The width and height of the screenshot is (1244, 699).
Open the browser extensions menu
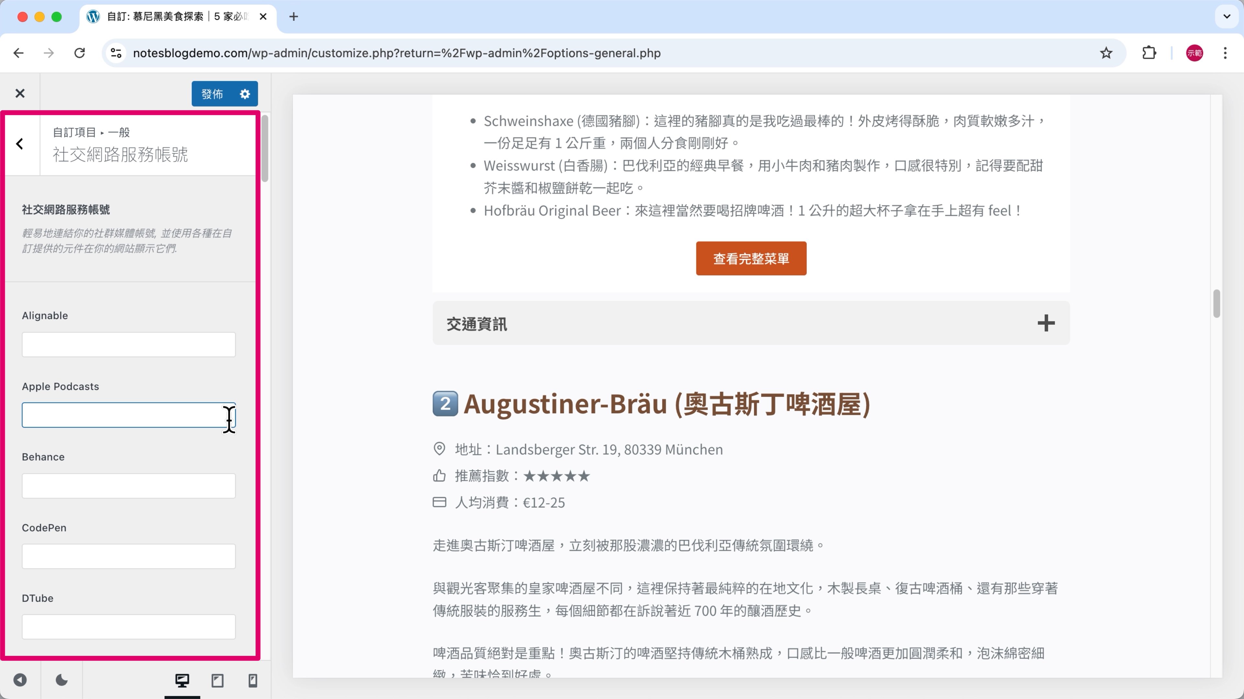[x=1149, y=53]
